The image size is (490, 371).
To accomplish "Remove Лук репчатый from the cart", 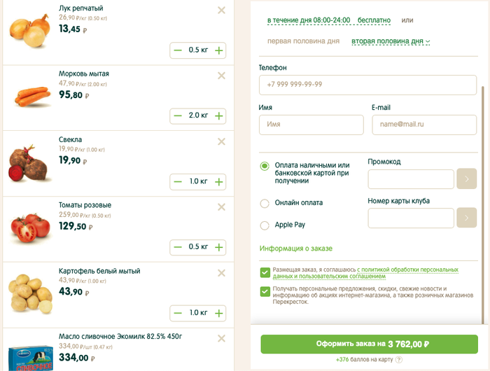I will [x=221, y=10].
